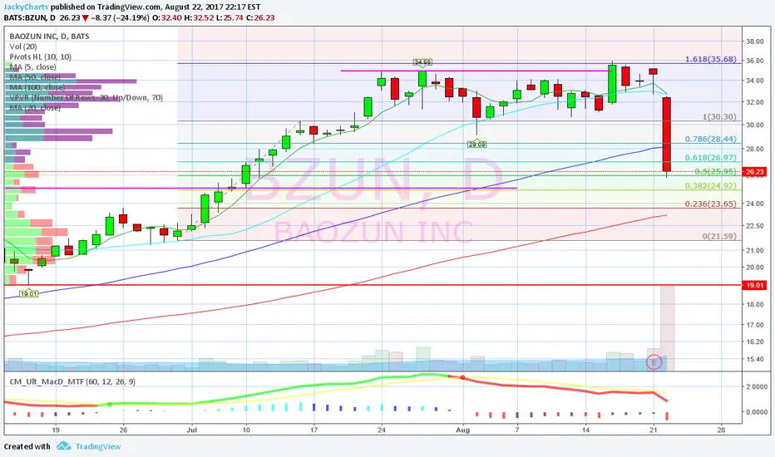775x457 pixels.
Task: Click the red down-triangle price change icon
Action: pyautogui.click(x=86, y=18)
